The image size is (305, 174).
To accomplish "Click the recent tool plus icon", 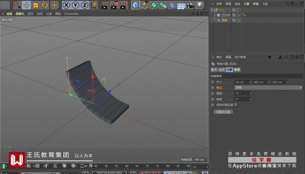I will [x=54, y=5].
